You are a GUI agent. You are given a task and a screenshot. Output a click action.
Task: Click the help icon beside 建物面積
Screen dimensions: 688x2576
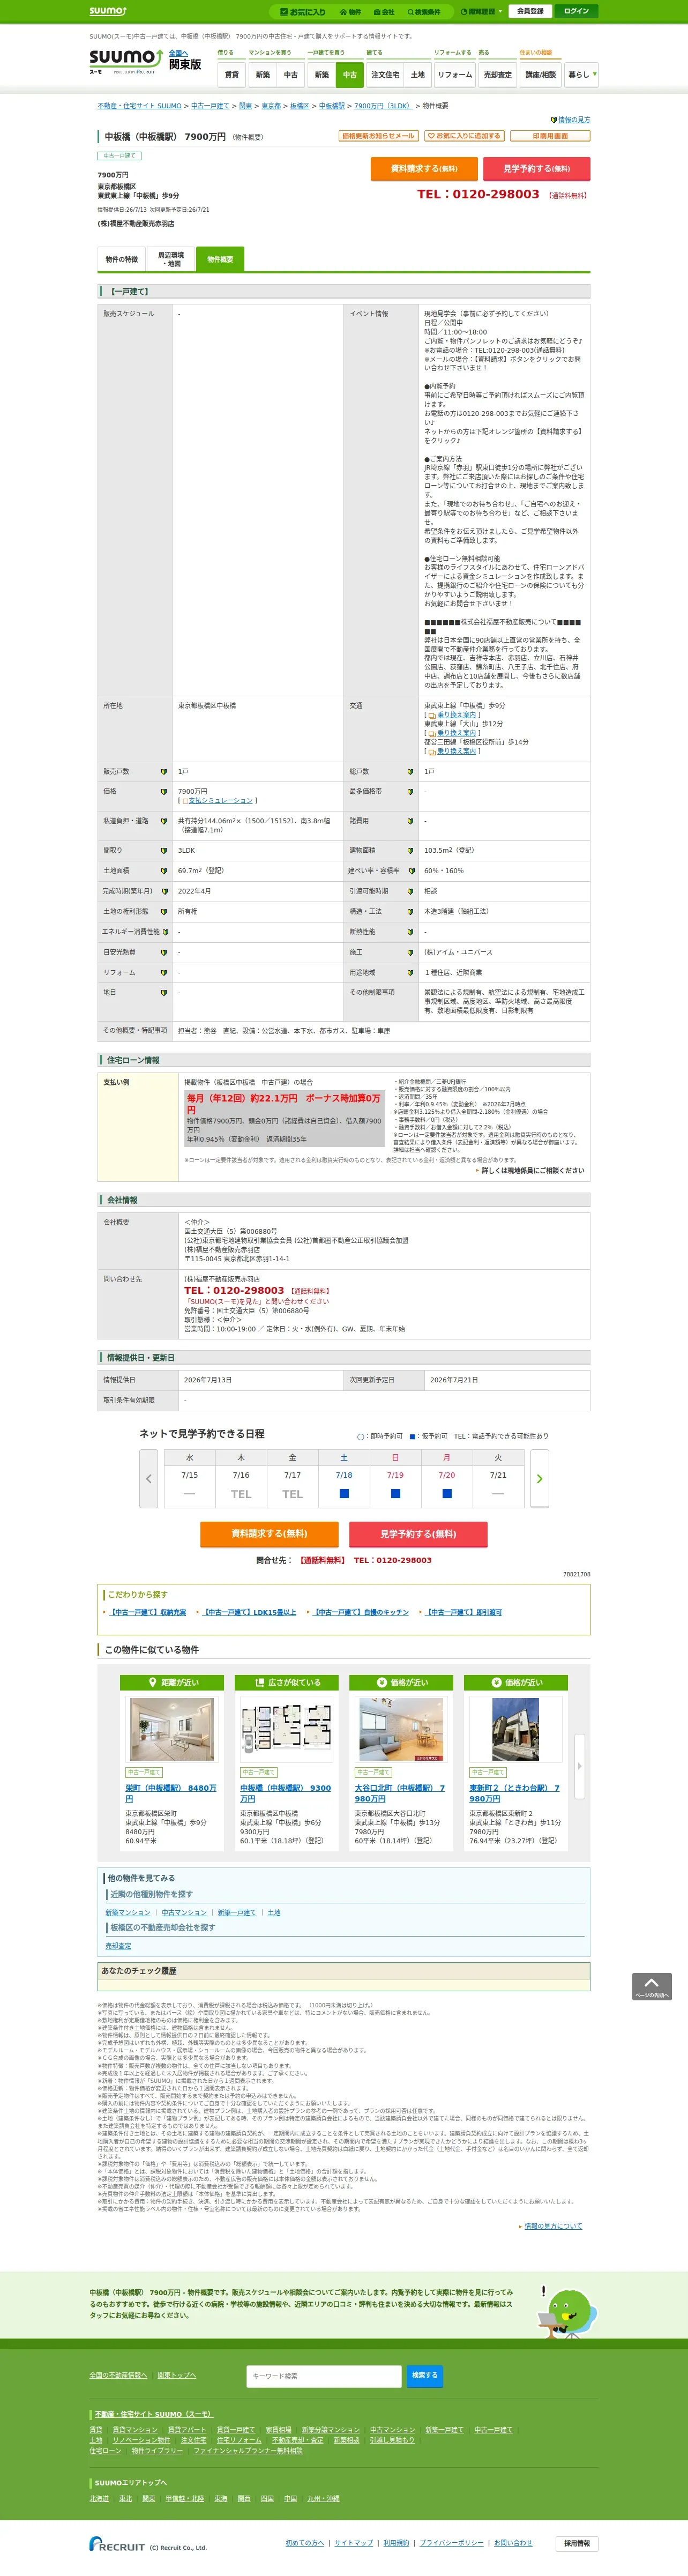tap(410, 851)
